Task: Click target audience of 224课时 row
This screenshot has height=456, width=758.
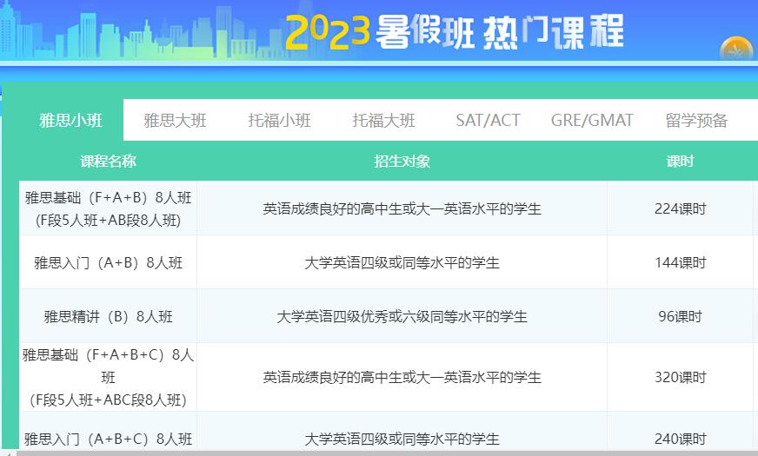Action: (402, 208)
